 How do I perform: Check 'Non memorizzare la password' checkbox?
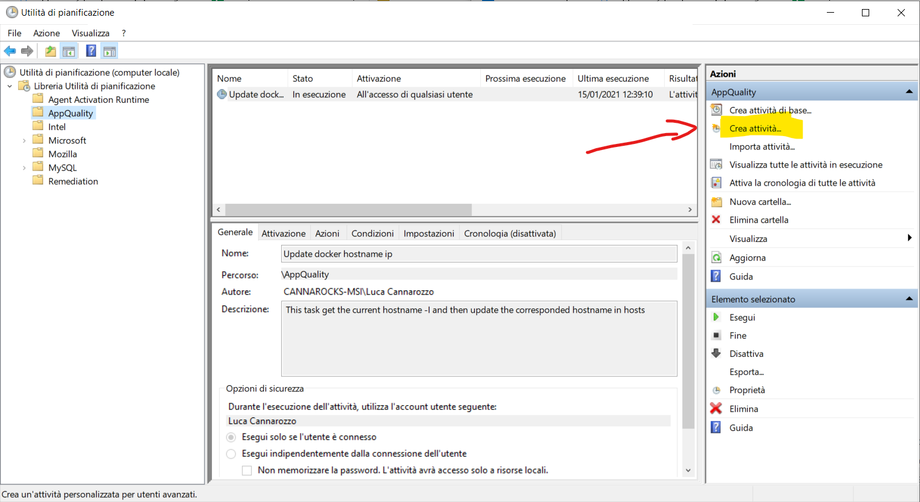pyautogui.click(x=247, y=470)
